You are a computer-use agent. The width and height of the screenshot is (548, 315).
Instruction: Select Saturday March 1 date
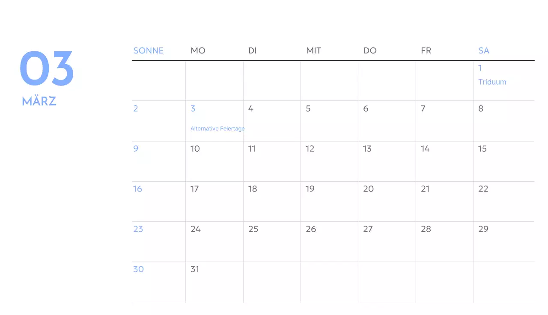(x=480, y=68)
